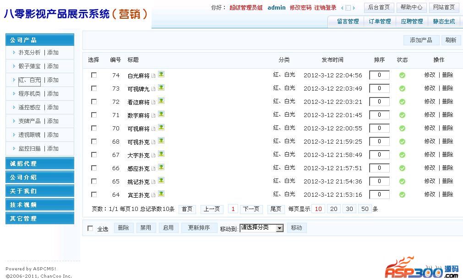Open the 订单管理 tab
463x280 pixels.
(380, 22)
